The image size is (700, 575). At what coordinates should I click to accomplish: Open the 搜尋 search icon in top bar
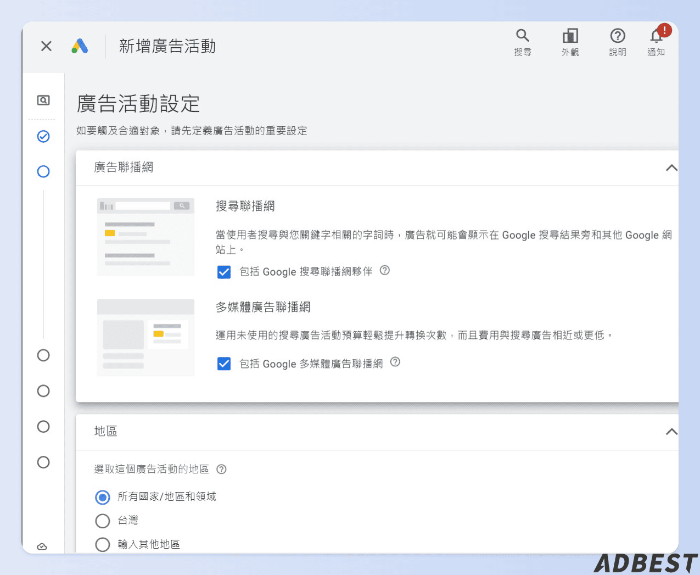tap(522, 35)
